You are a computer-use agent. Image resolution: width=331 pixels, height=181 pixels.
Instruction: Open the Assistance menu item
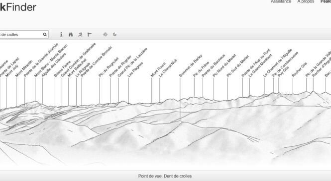[x=281, y=1]
